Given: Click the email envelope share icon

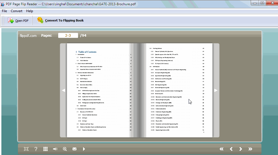Looking at the screenshot, I should 74,149.
